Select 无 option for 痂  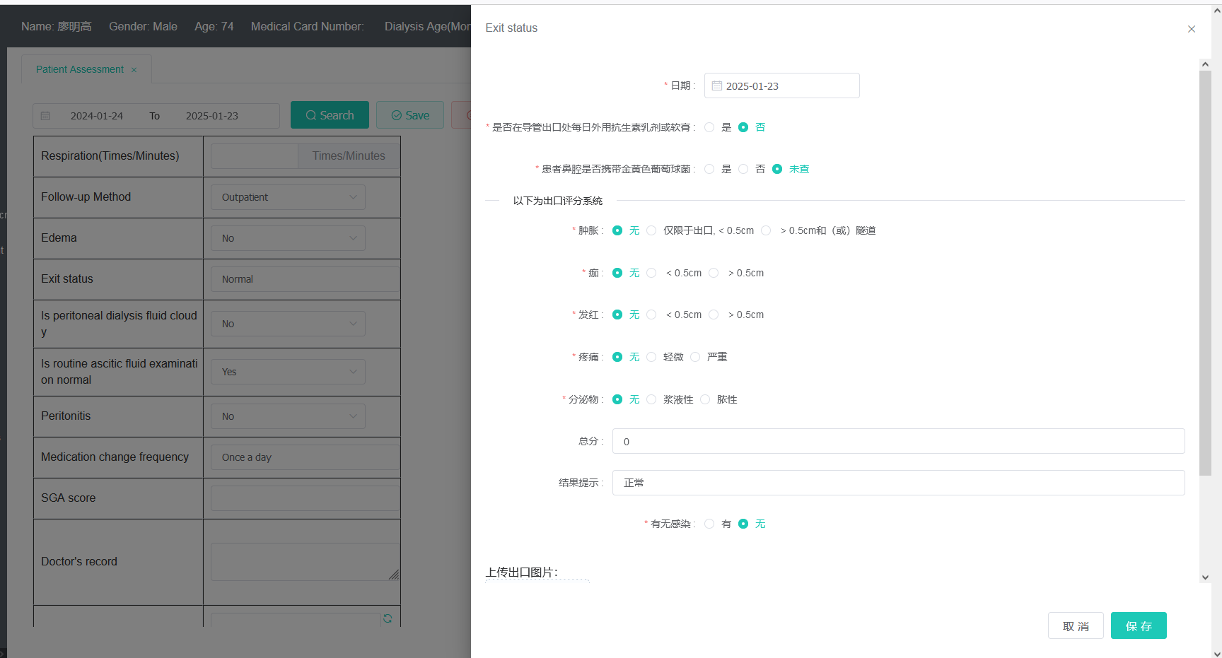pyautogui.click(x=617, y=273)
